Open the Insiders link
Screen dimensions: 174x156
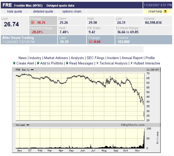(x=113, y=58)
